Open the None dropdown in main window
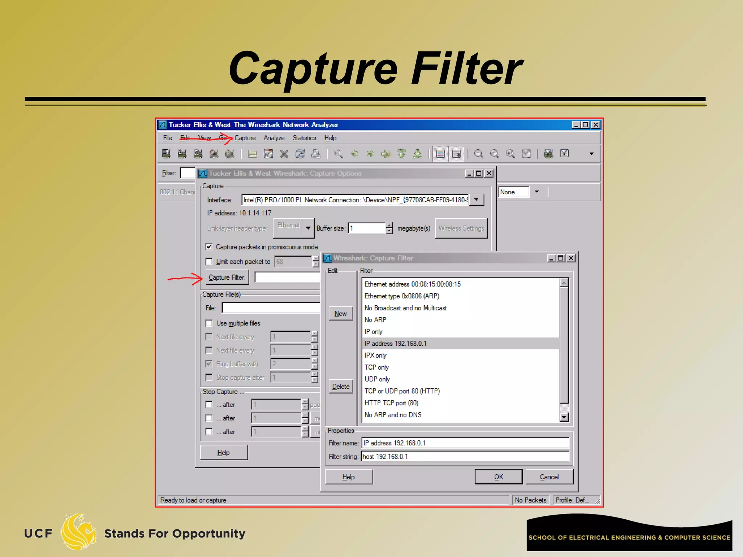The image size is (743, 557). (537, 192)
